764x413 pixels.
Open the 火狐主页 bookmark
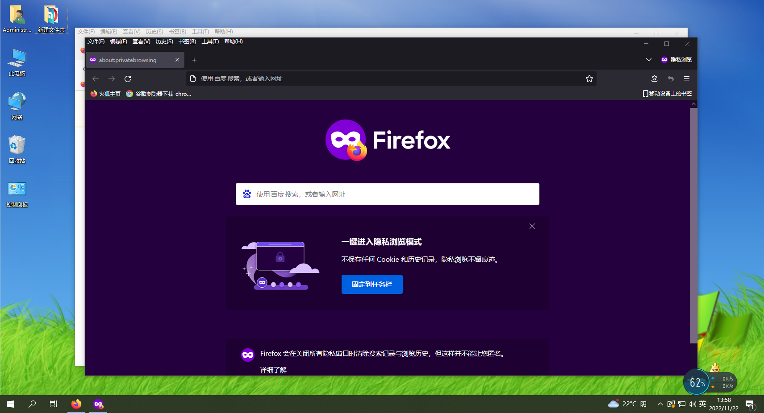(105, 94)
